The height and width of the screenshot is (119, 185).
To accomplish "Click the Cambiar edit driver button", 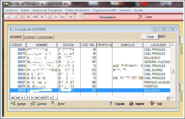I will (x=39, y=104).
